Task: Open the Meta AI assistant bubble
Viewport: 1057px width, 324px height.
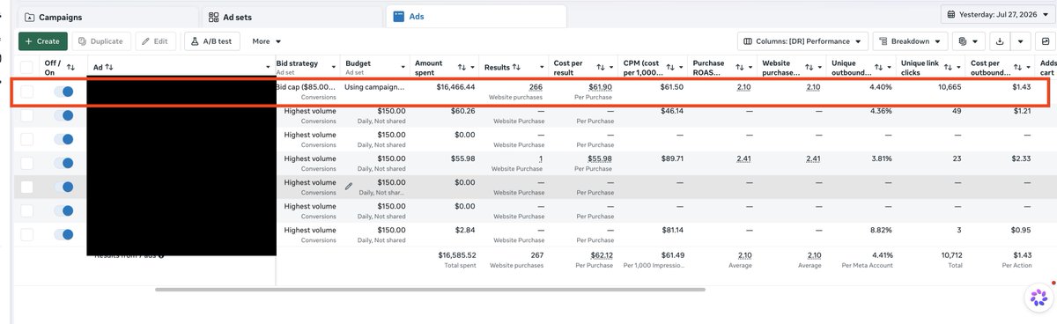Action: coord(1039,298)
